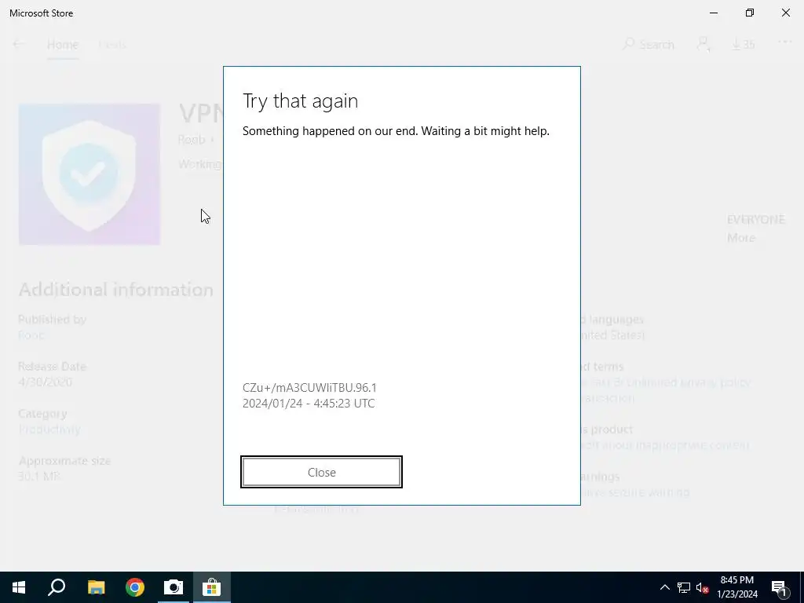Click the Microsoft Store taskbar icon
Image resolution: width=804 pixels, height=603 pixels.
(x=211, y=587)
